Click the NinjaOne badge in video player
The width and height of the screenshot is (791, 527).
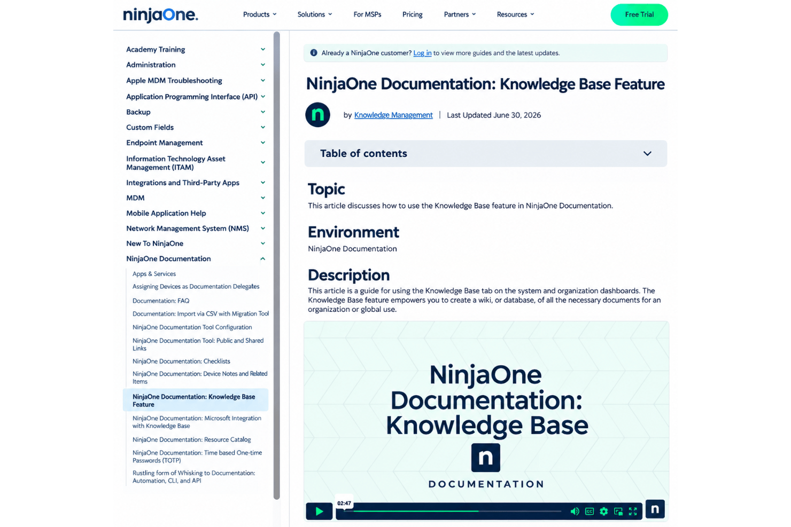click(655, 509)
